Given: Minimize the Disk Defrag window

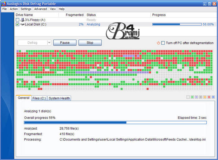Looking at the screenshot, I should tap(205, 4).
